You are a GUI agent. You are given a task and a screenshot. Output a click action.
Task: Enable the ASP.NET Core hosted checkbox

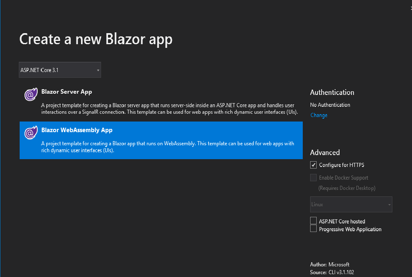pyautogui.click(x=313, y=221)
